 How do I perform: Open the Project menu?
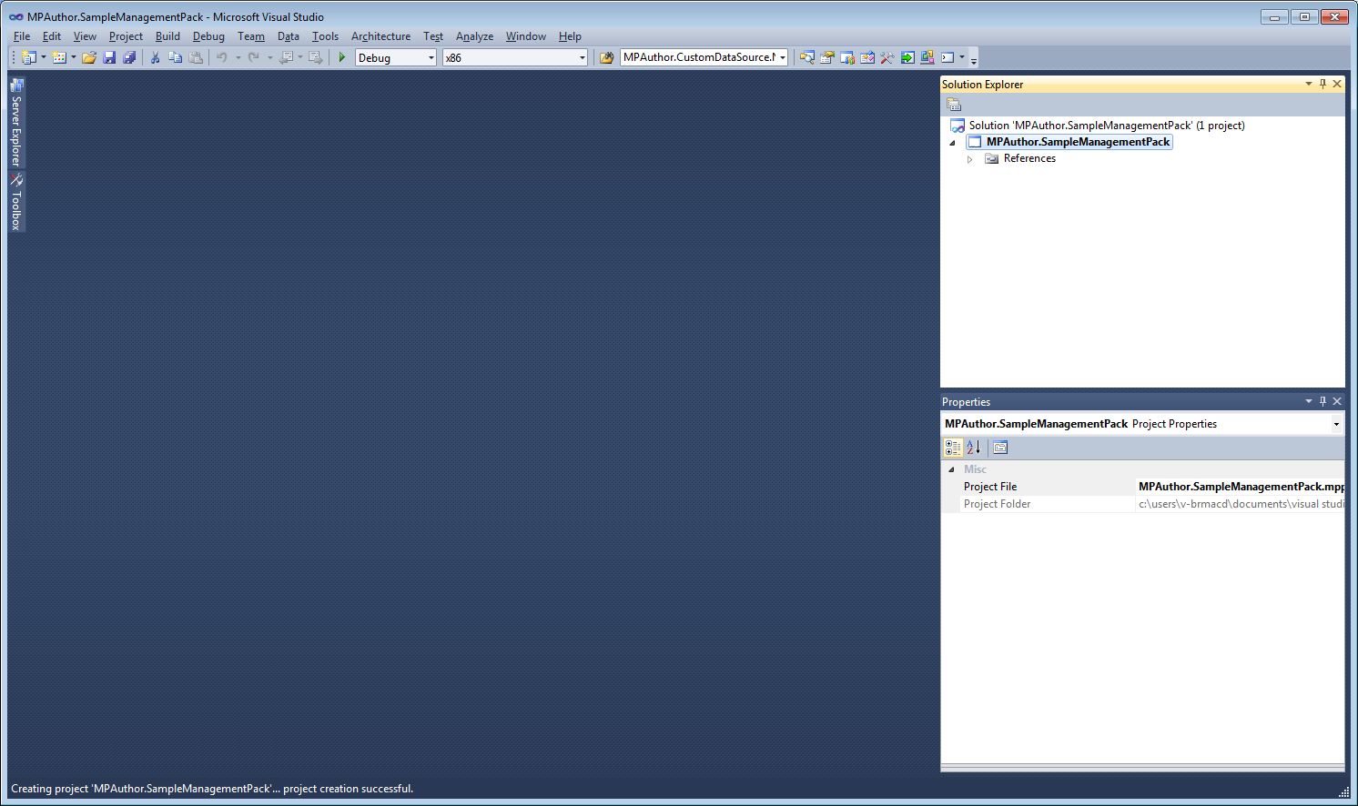pos(126,36)
